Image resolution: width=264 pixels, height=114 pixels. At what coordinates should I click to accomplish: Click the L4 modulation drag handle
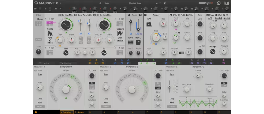coord(141,60)
